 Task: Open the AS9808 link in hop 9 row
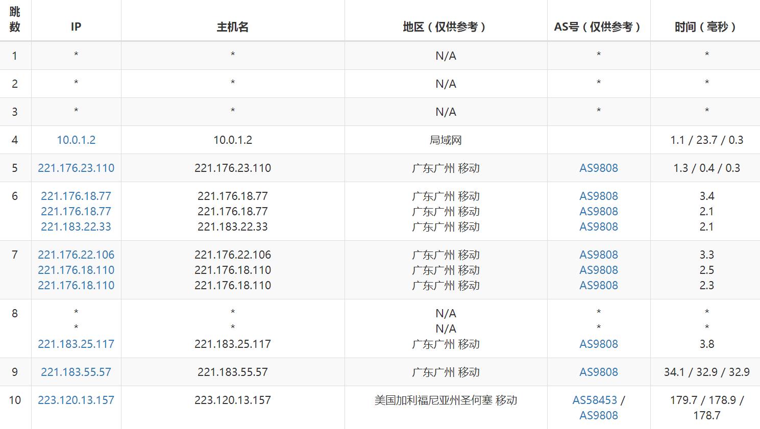coord(599,372)
